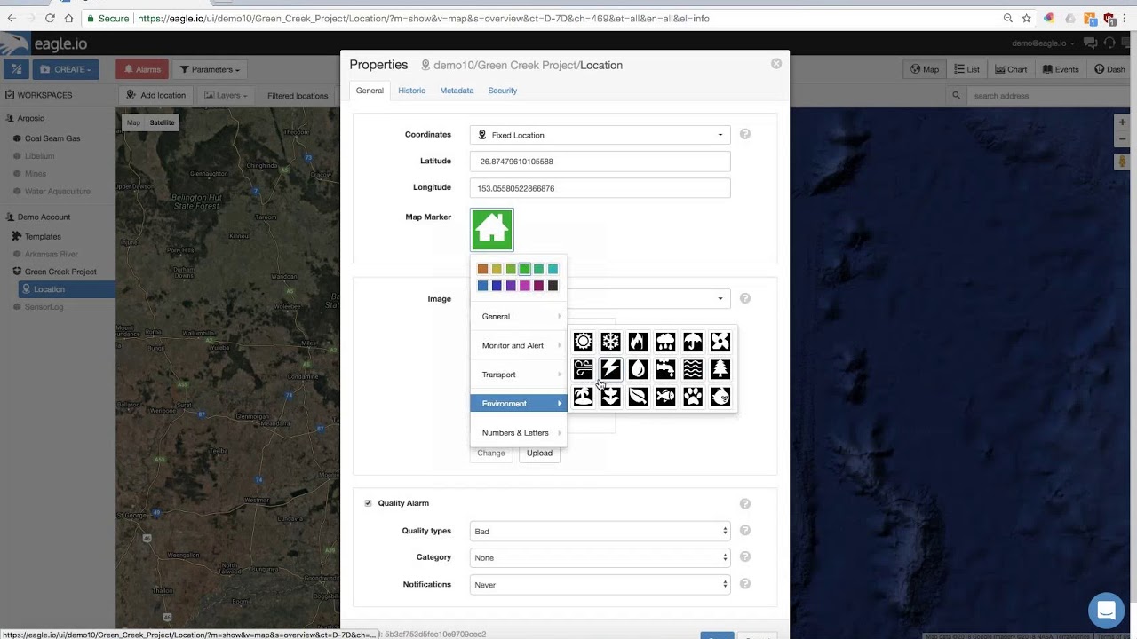The image size is (1137, 639).
Task: Switch map to Satellite view
Action: [x=162, y=122]
